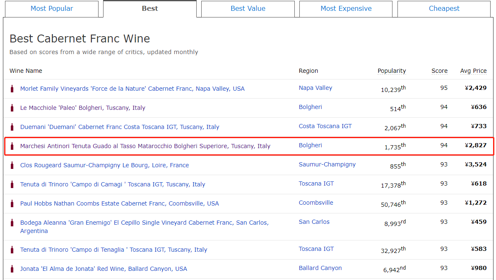The width and height of the screenshot is (496, 280).
Task: Click Toscana IGT region in Campo di Tenaglia row
Action: click(316, 249)
